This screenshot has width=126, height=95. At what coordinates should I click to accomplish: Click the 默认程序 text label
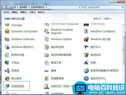tap(16, 78)
